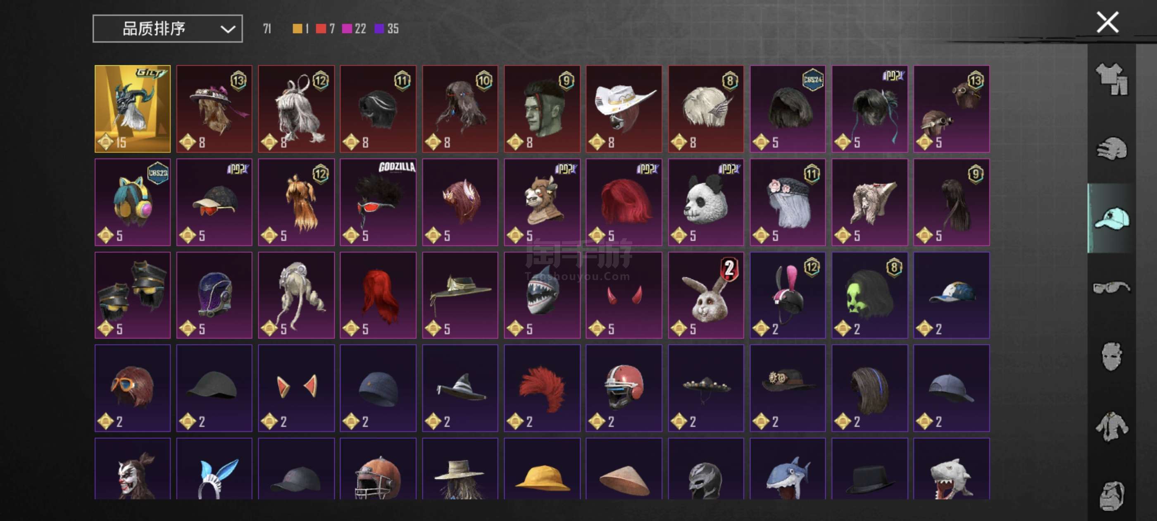This screenshot has height=521, width=1157.
Task: Filter by pink quality count 22
Action: 354,29
